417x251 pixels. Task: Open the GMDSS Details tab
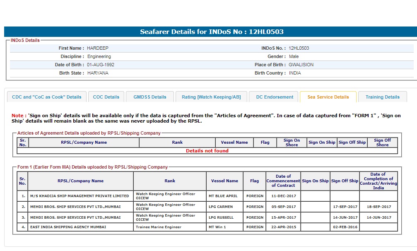tap(150, 97)
